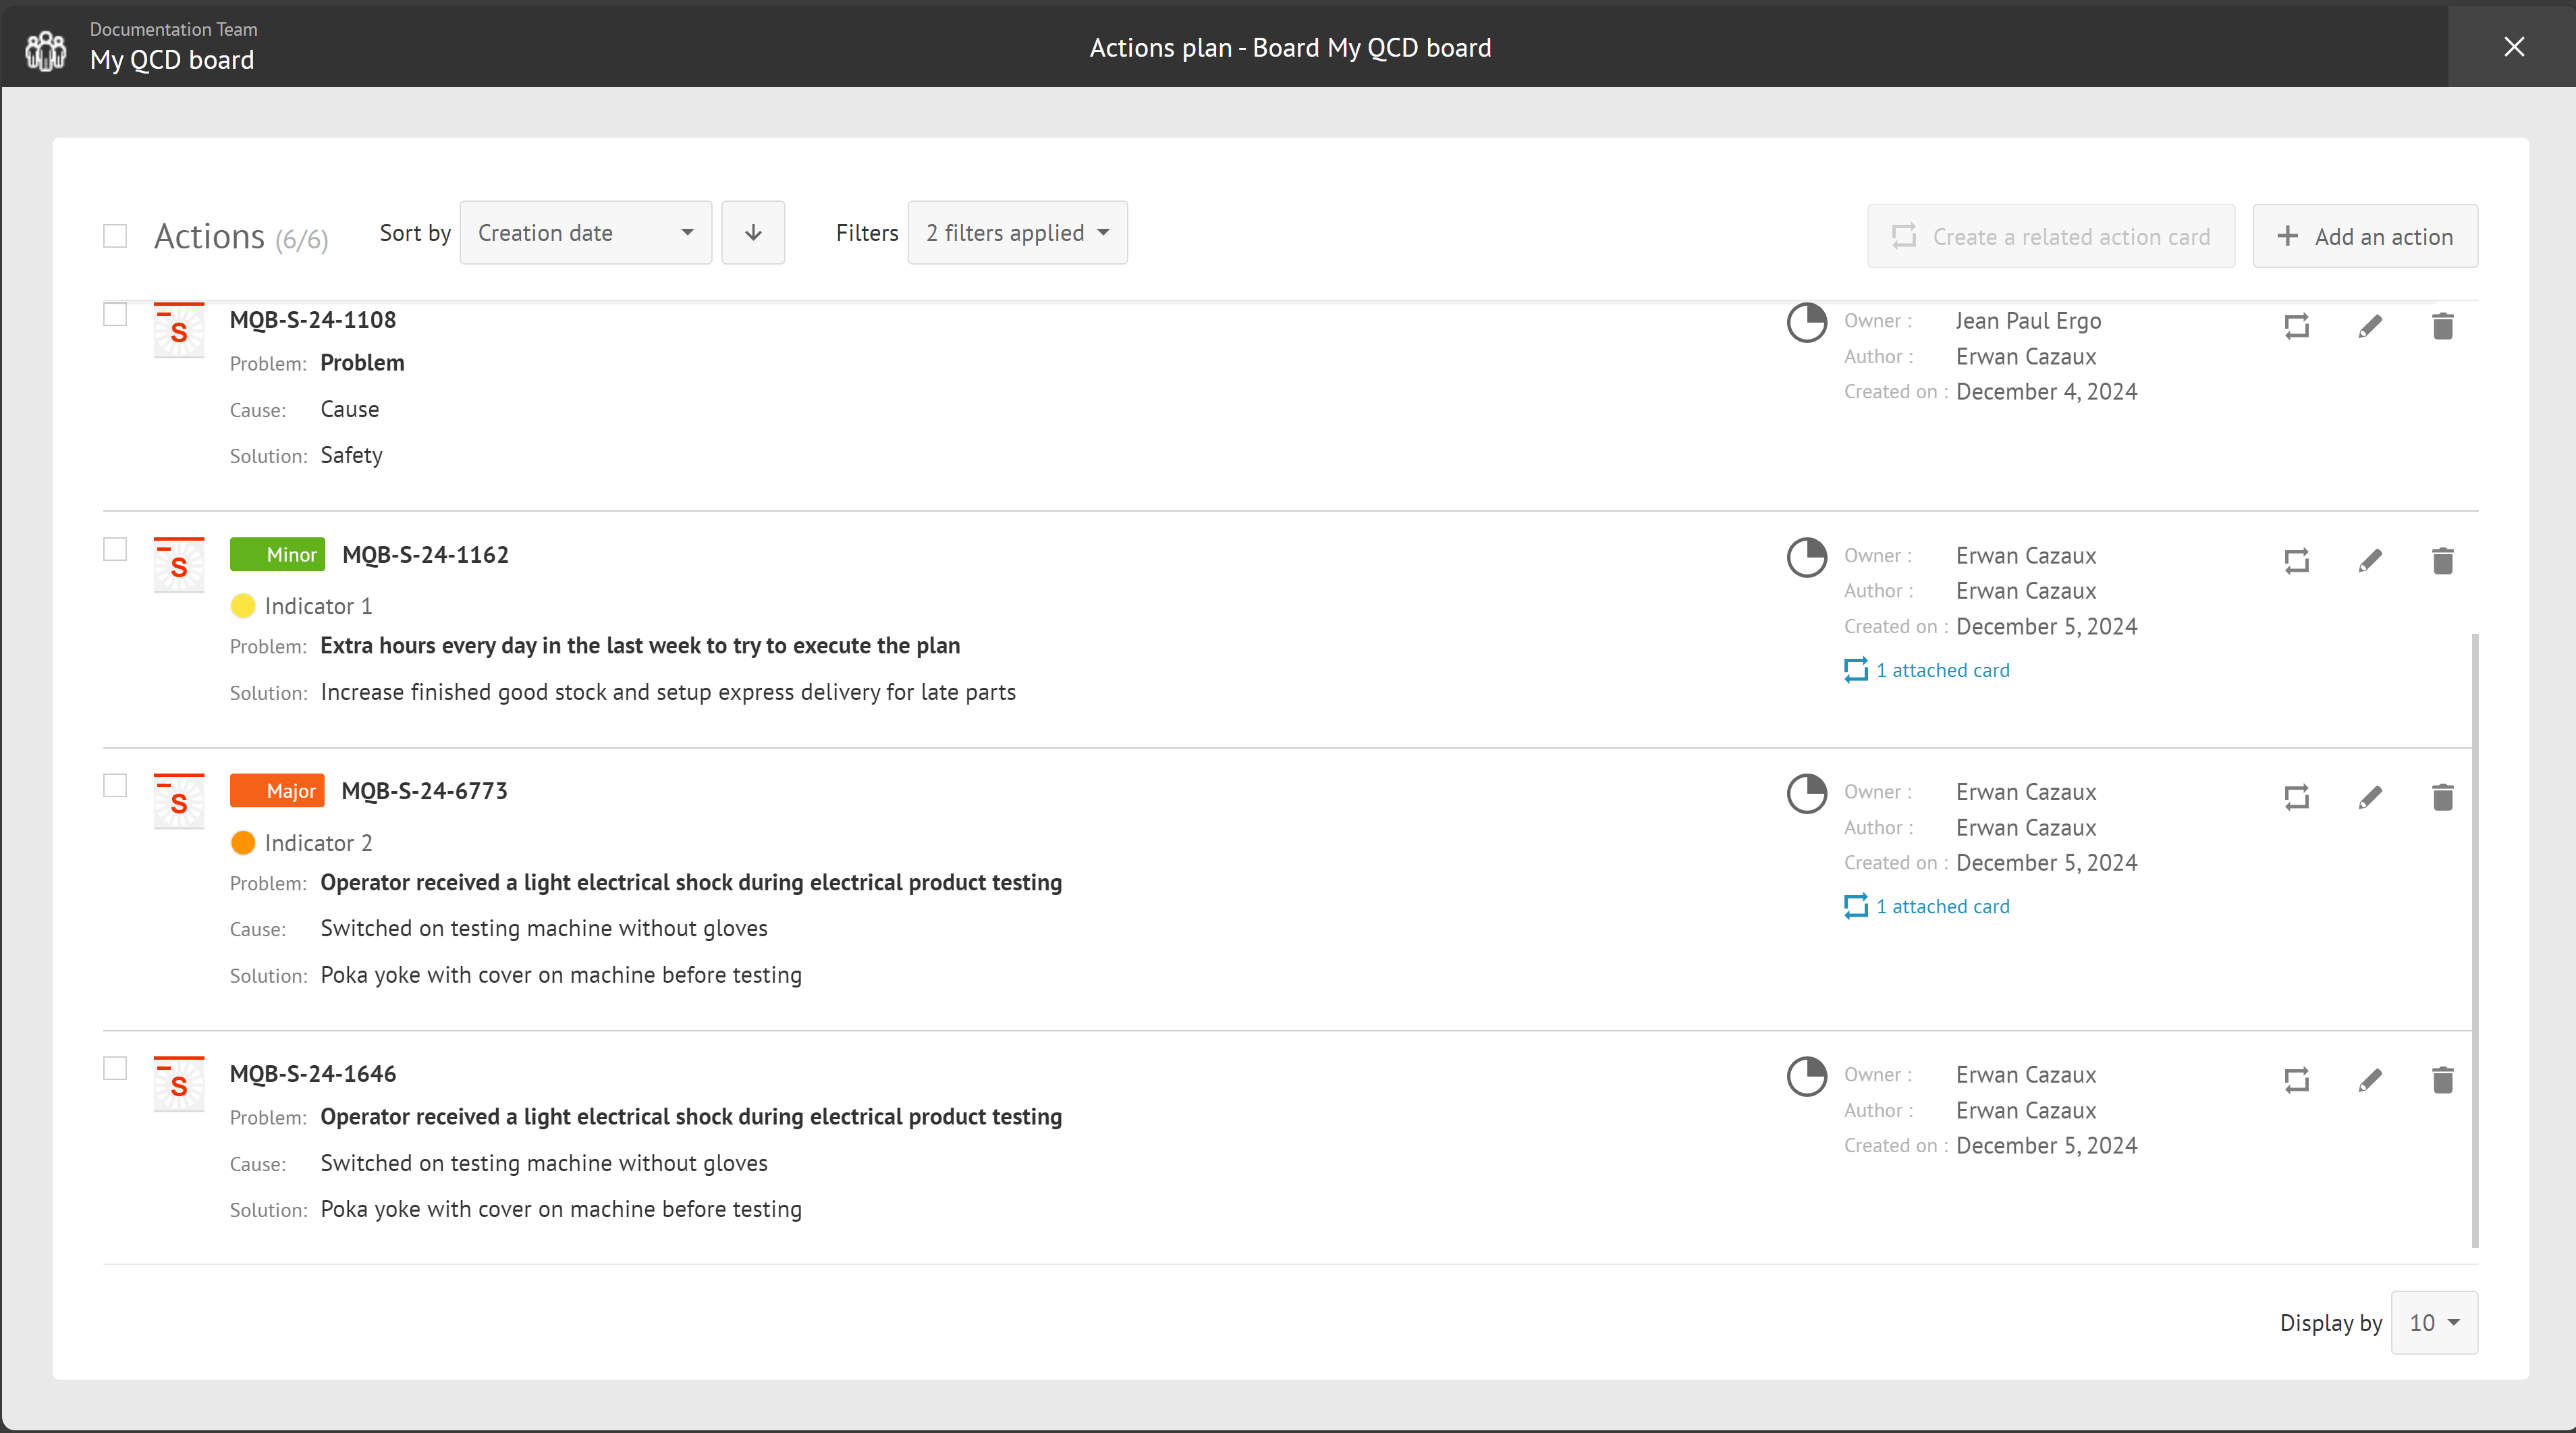Edit action MQB-S-24-1108 with pencil icon
The image size is (2576, 1433).
point(2370,326)
